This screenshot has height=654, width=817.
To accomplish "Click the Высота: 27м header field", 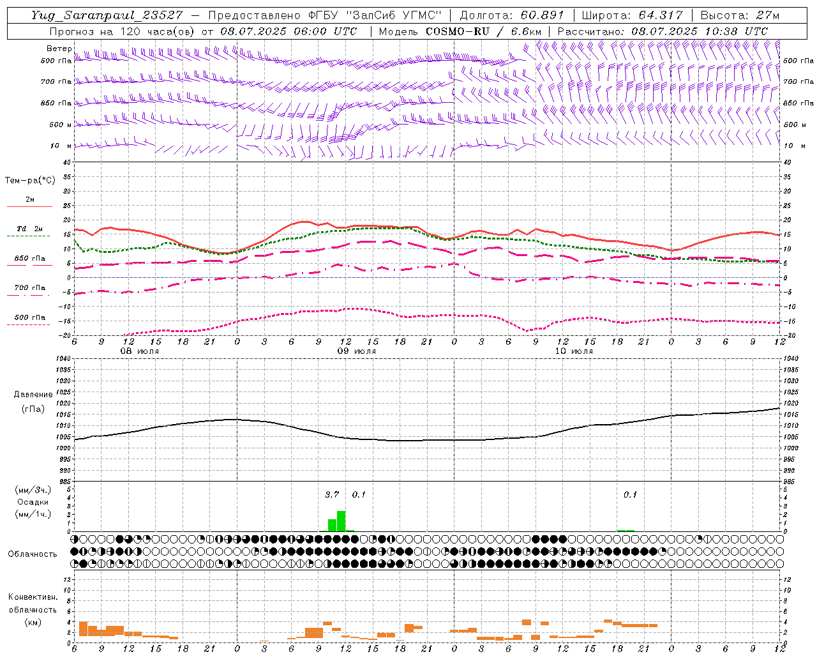I will click(740, 15).
